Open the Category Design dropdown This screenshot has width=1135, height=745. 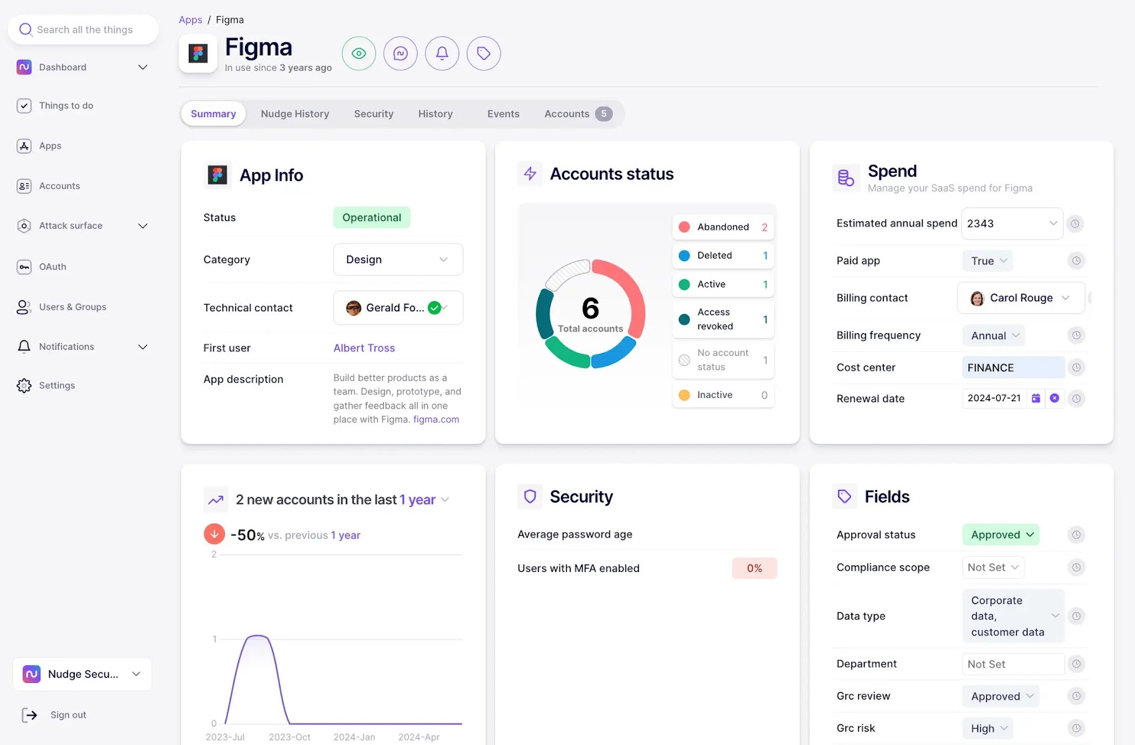tap(398, 260)
